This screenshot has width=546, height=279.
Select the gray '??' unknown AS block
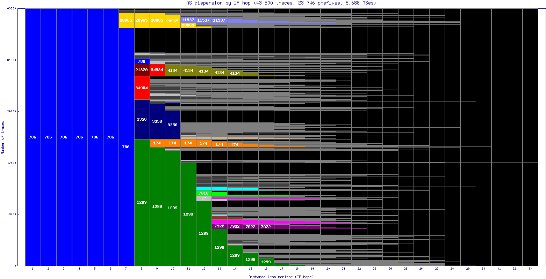click(x=204, y=198)
